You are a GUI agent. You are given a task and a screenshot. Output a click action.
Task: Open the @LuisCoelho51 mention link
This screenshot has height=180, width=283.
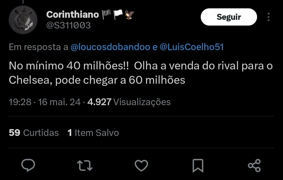point(192,47)
